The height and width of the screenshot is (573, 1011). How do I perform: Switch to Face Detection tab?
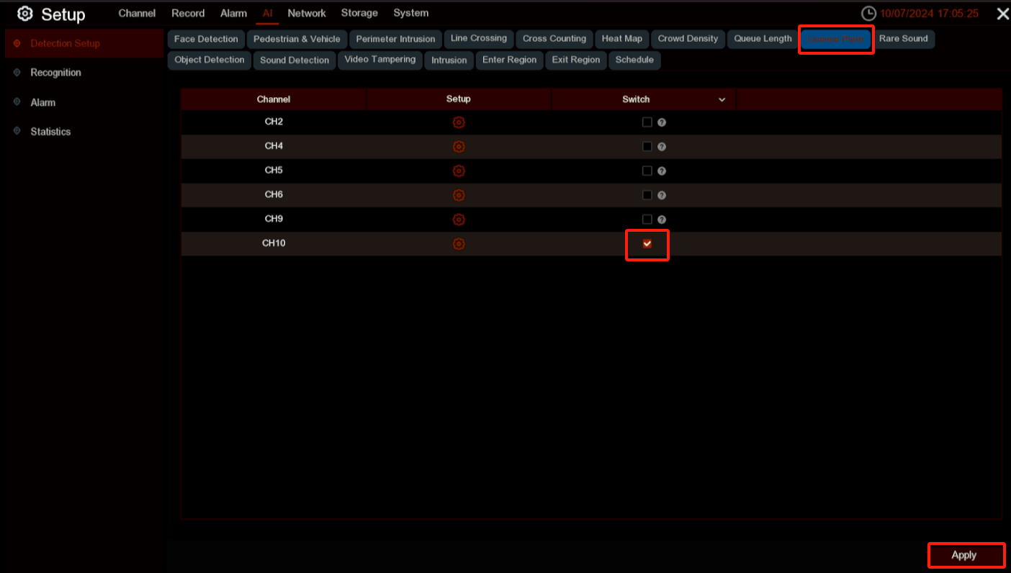click(x=206, y=39)
